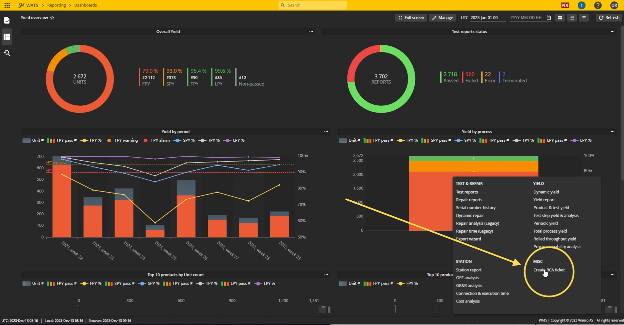Click the PDF export icon

click(x=565, y=5)
